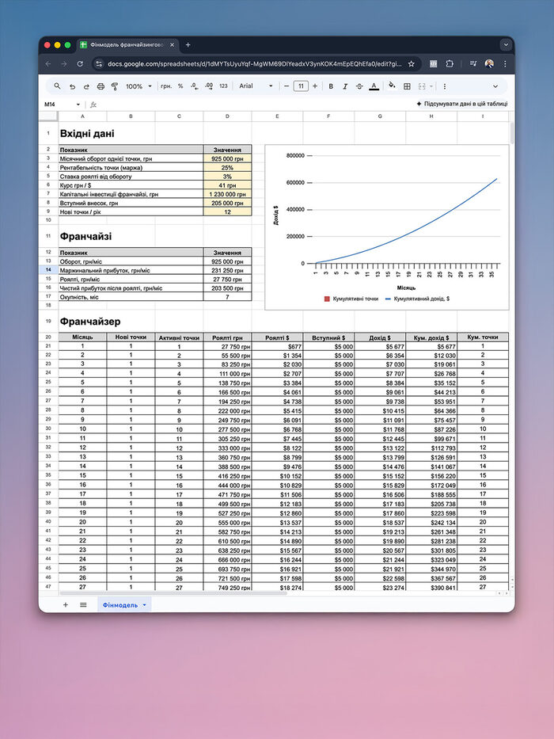The width and height of the screenshot is (554, 739).
Task: Print the spreadsheet
Action: coord(101,86)
